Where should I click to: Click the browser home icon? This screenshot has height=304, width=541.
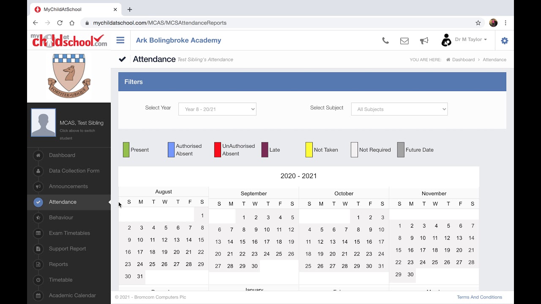tap(72, 23)
